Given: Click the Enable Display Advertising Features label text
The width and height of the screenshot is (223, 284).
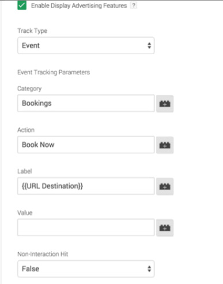Looking at the screenshot, I should point(79,6).
